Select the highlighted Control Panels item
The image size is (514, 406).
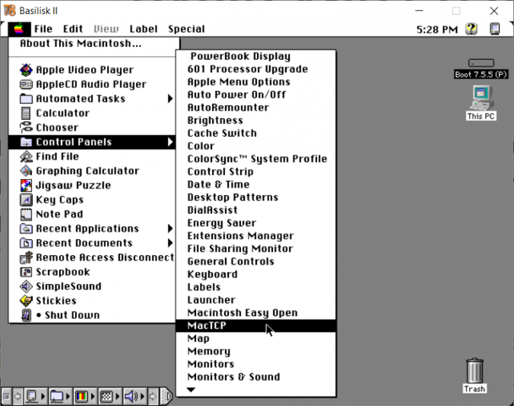click(92, 142)
